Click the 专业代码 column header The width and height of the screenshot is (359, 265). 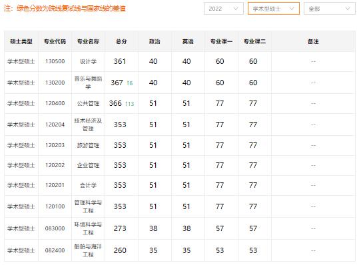[x=55, y=41]
